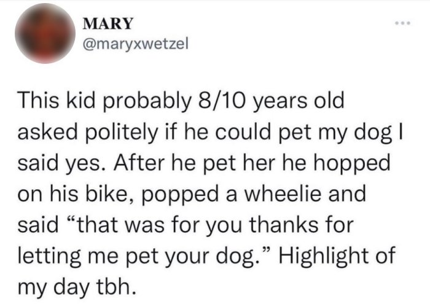The height and width of the screenshot is (304, 430).
Task: Open the three-dot more options menu
Action: tap(402, 23)
